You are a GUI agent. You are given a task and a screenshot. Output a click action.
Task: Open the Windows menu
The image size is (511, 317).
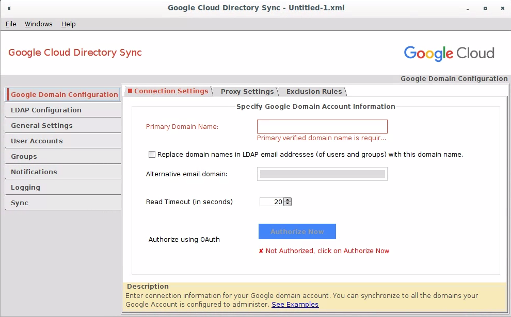[x=38, y=24]
